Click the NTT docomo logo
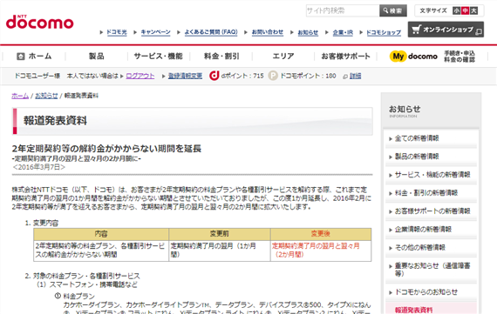The width and height of the screenshot is (497, 314). coord(39,22)
